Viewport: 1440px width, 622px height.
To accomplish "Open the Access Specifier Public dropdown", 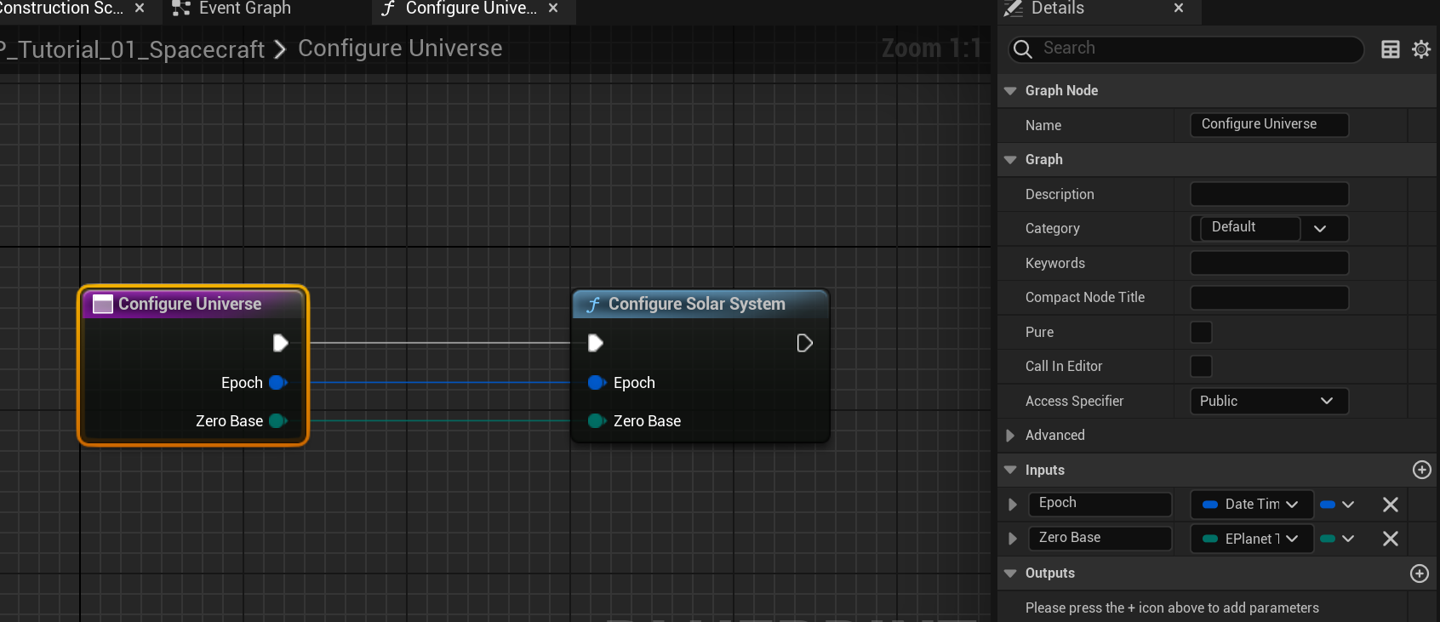I will pos(1268,401).
